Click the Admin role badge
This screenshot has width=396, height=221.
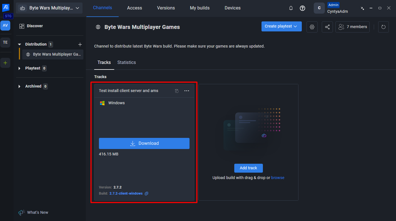333,5
